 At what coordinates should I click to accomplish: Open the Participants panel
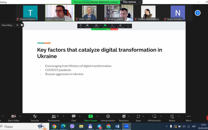[54, 118]
